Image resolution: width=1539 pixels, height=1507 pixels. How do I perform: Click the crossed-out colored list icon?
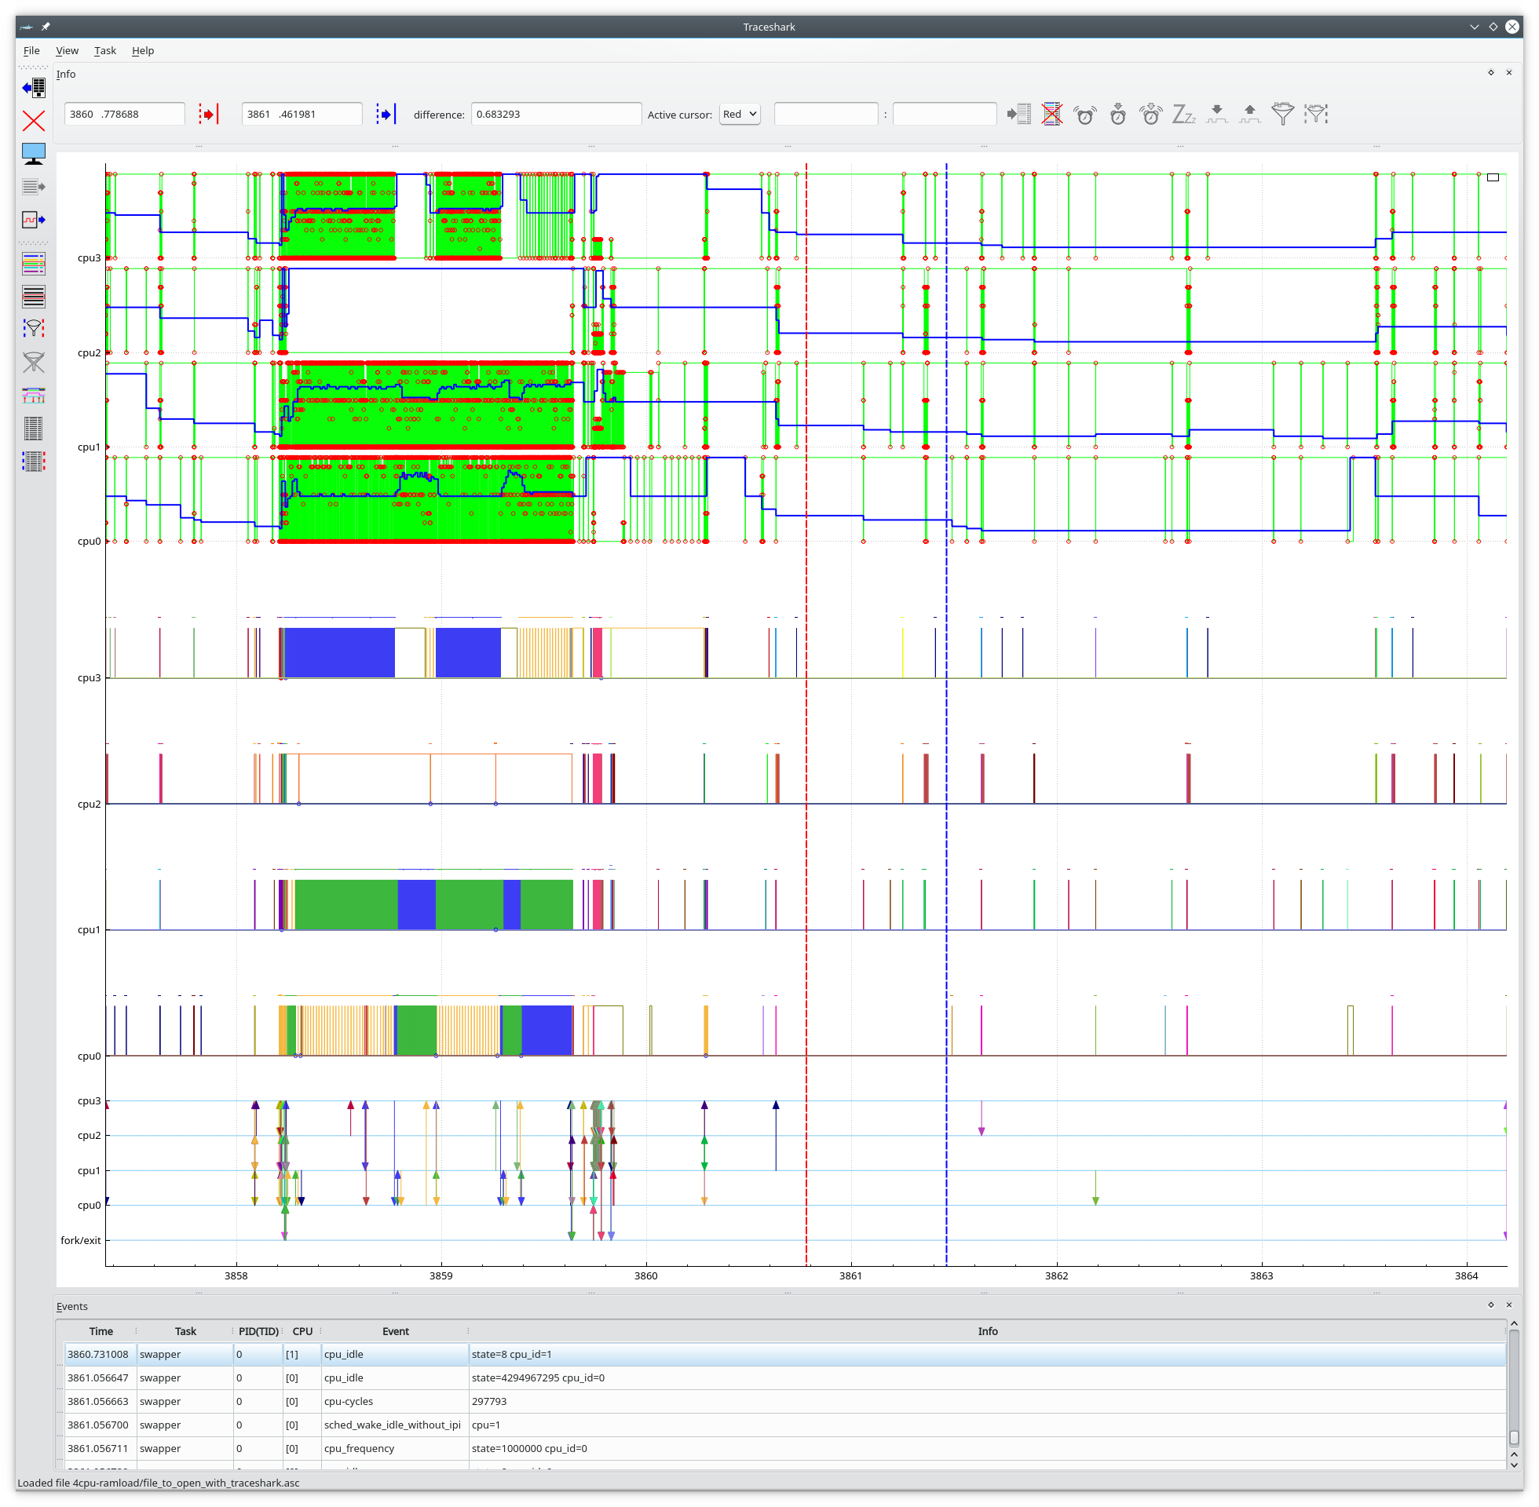click(x=1051, y=114)
